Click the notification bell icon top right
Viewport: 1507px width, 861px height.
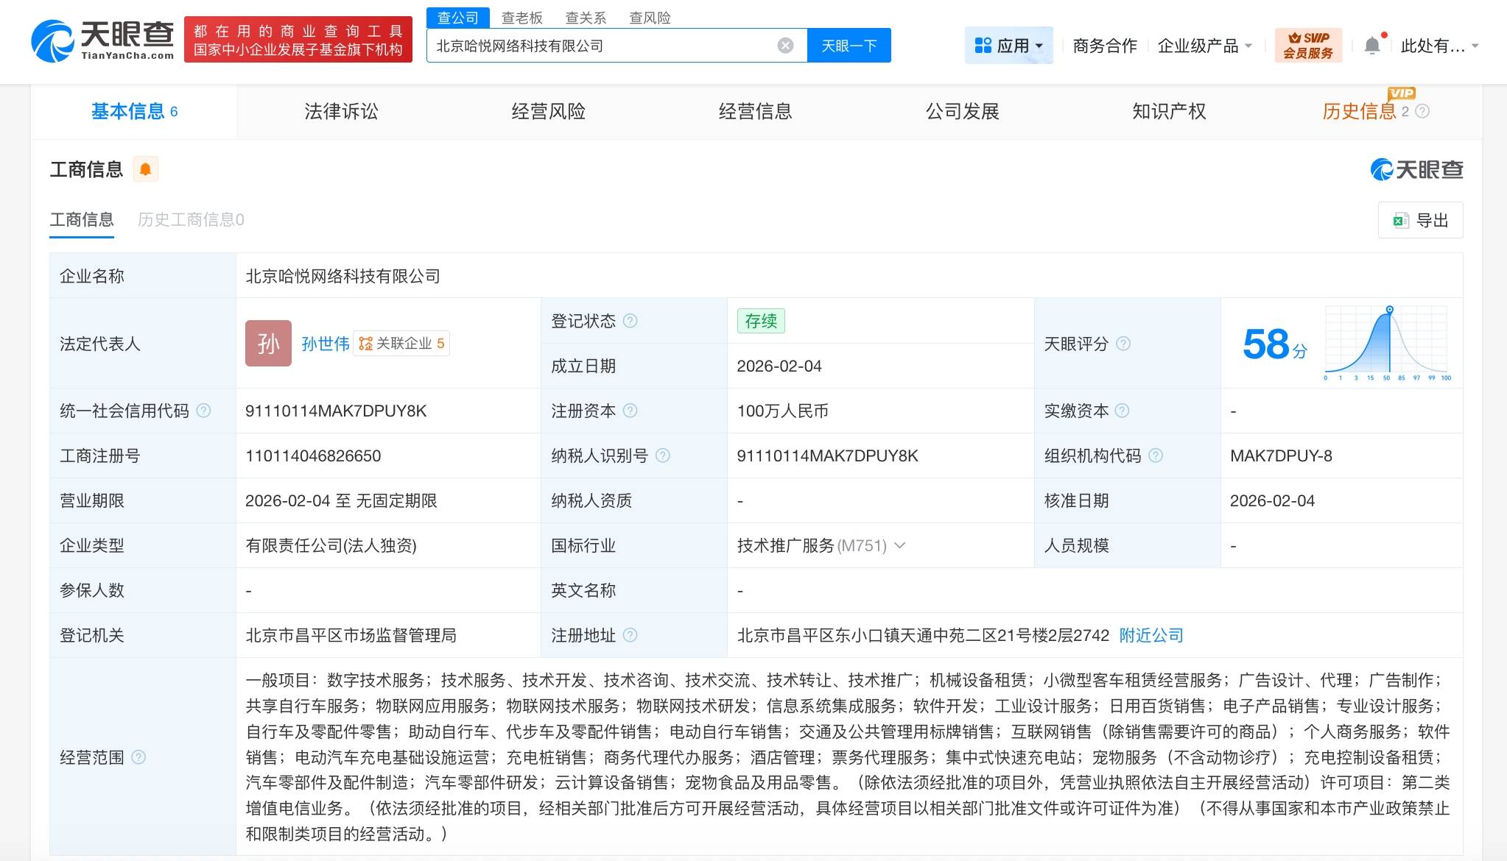click(x=1371, y=45)
